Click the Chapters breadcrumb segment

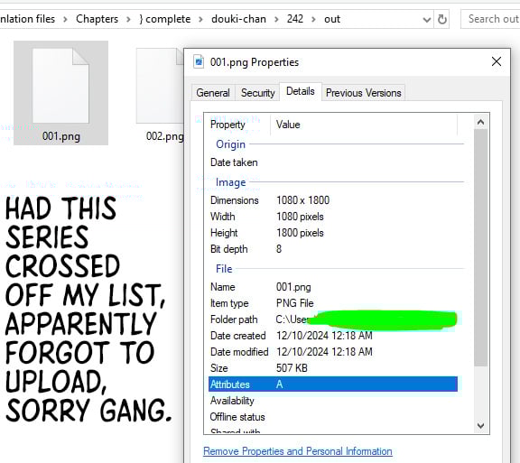point(97,19)
